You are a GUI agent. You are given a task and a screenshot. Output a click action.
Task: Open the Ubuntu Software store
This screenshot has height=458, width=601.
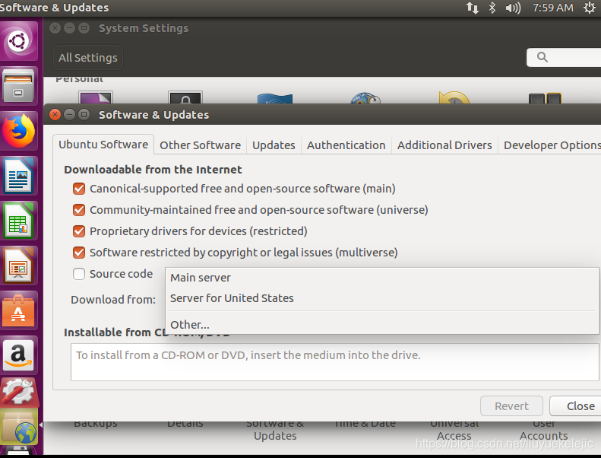click(19, 310)
